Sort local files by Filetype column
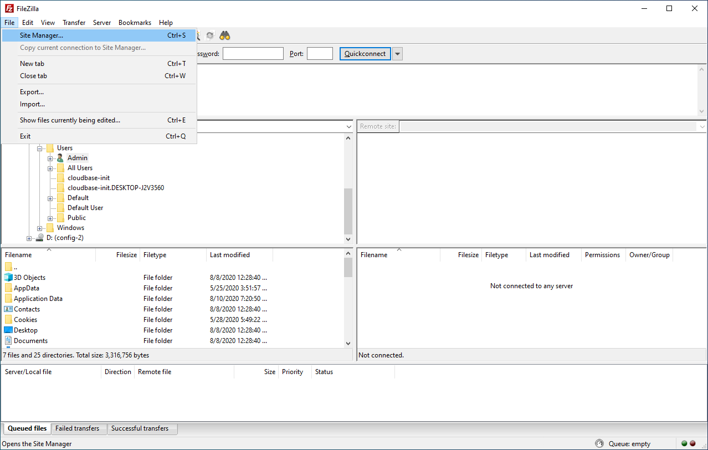Screen dimensions: 708x450 click(173, 255)
